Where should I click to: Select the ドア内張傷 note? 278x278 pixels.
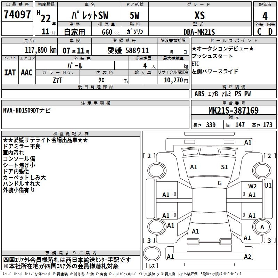point(16,171)
